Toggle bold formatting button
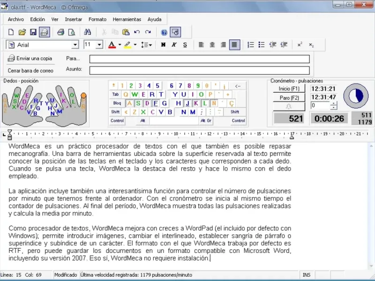375x281 pixels. pos(163,45)
